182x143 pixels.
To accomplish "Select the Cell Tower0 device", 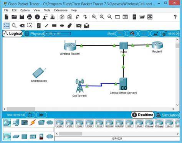I will click(79, 86).
